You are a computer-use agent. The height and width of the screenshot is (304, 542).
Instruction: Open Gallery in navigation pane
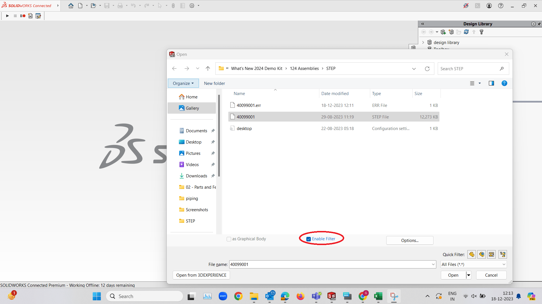click(x=192, y=108)
